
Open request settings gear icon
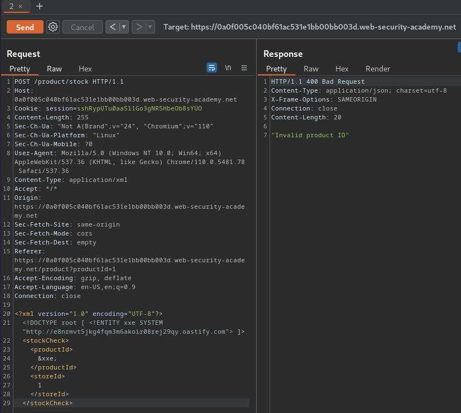tap(53, 27)
